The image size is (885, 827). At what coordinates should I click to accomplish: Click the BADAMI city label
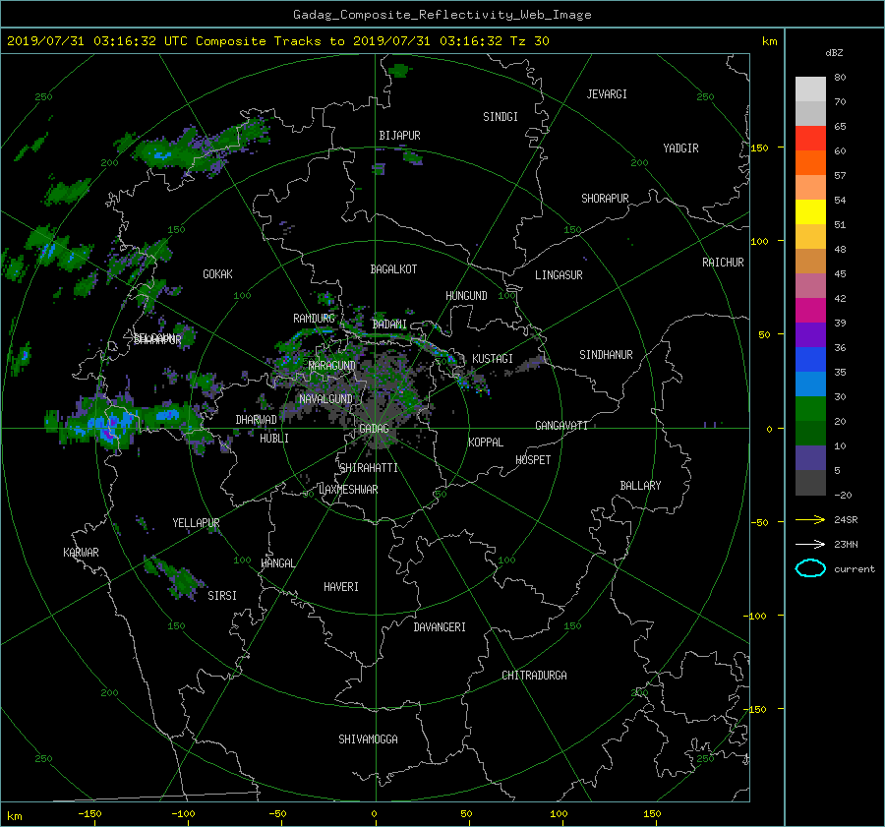(x=389, y=325)
